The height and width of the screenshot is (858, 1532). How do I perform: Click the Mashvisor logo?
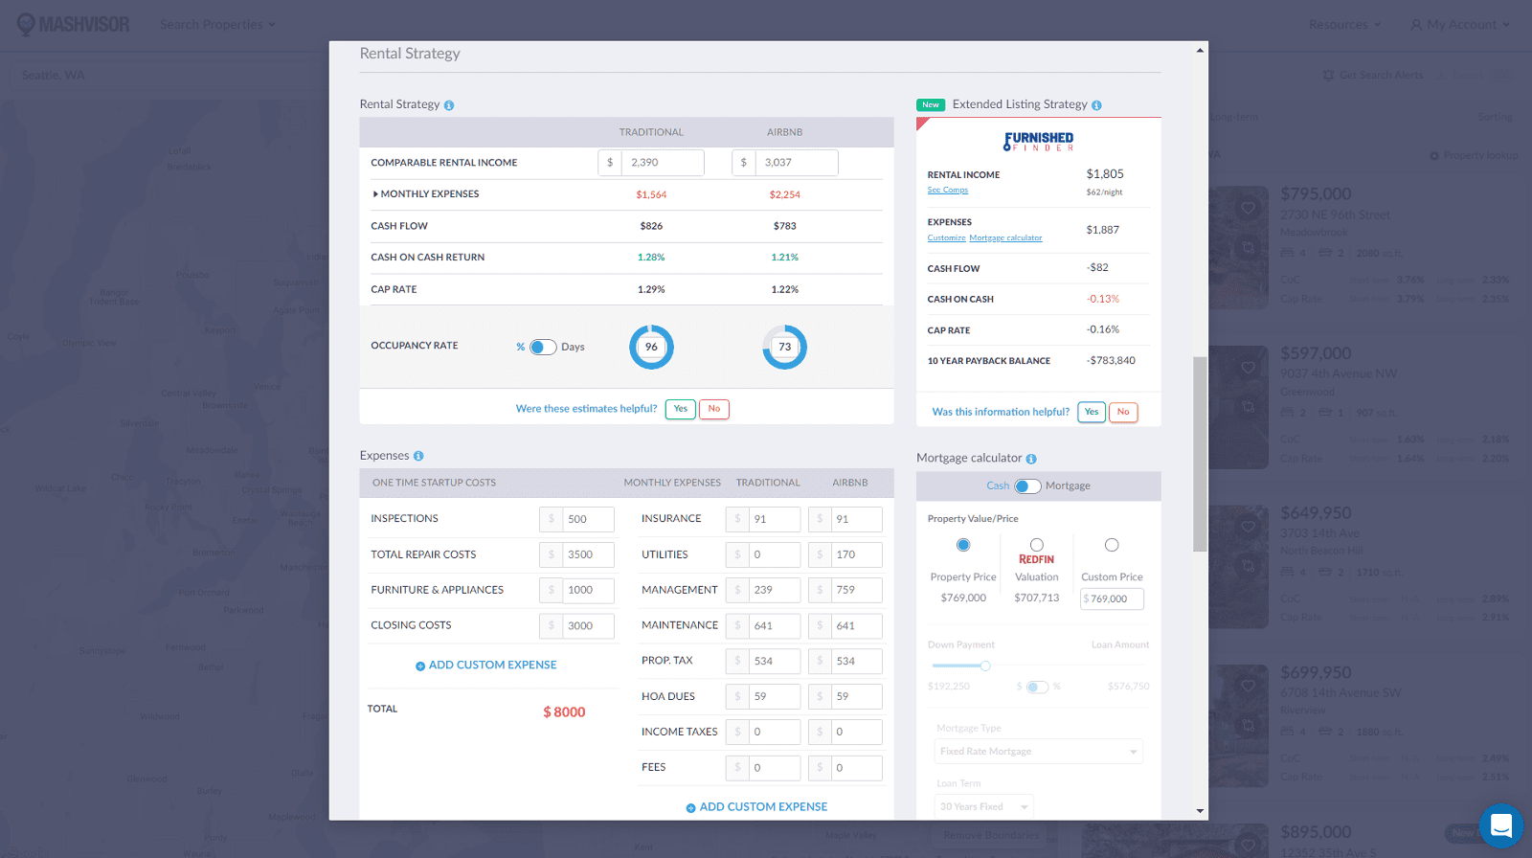[x=74, y=25]
